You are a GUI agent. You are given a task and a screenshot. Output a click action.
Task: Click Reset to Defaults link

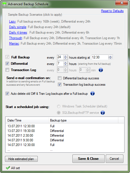(112, 11)
